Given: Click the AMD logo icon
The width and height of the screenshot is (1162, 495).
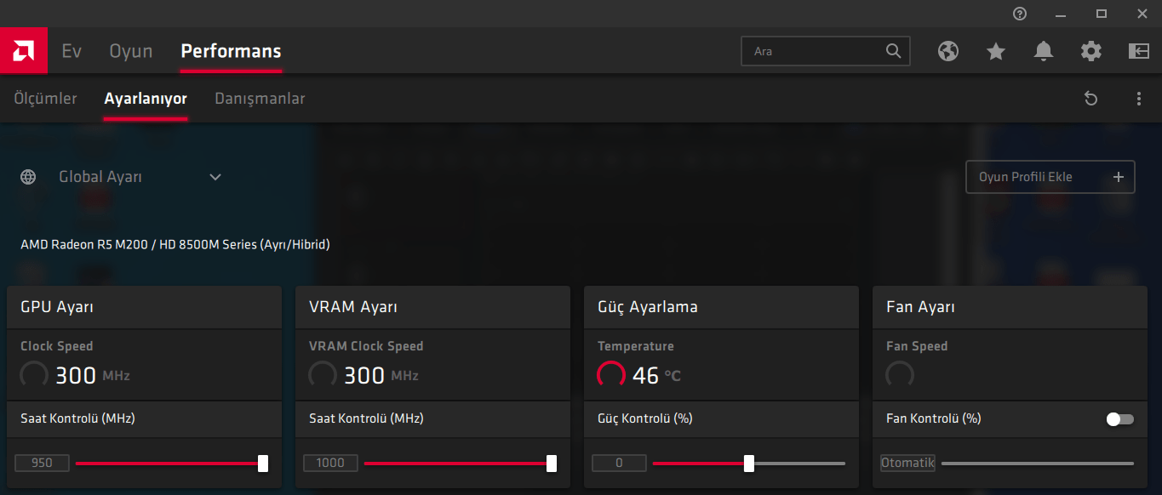Looking at the screenshot, I should coord(24,51).
